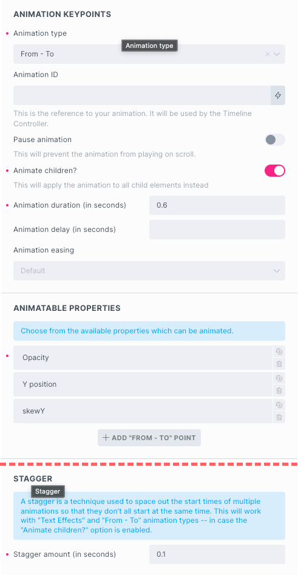Expand the skewY property item

click(143, 411)
